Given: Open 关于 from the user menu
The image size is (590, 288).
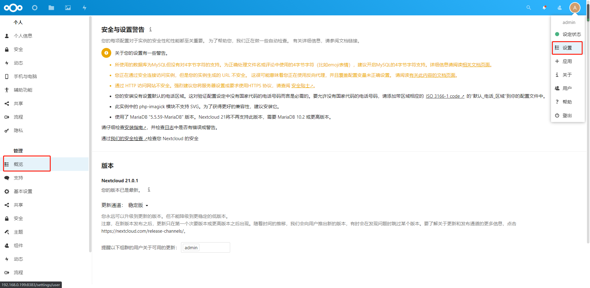Looking at the screenshot, I should coord(568,75).
